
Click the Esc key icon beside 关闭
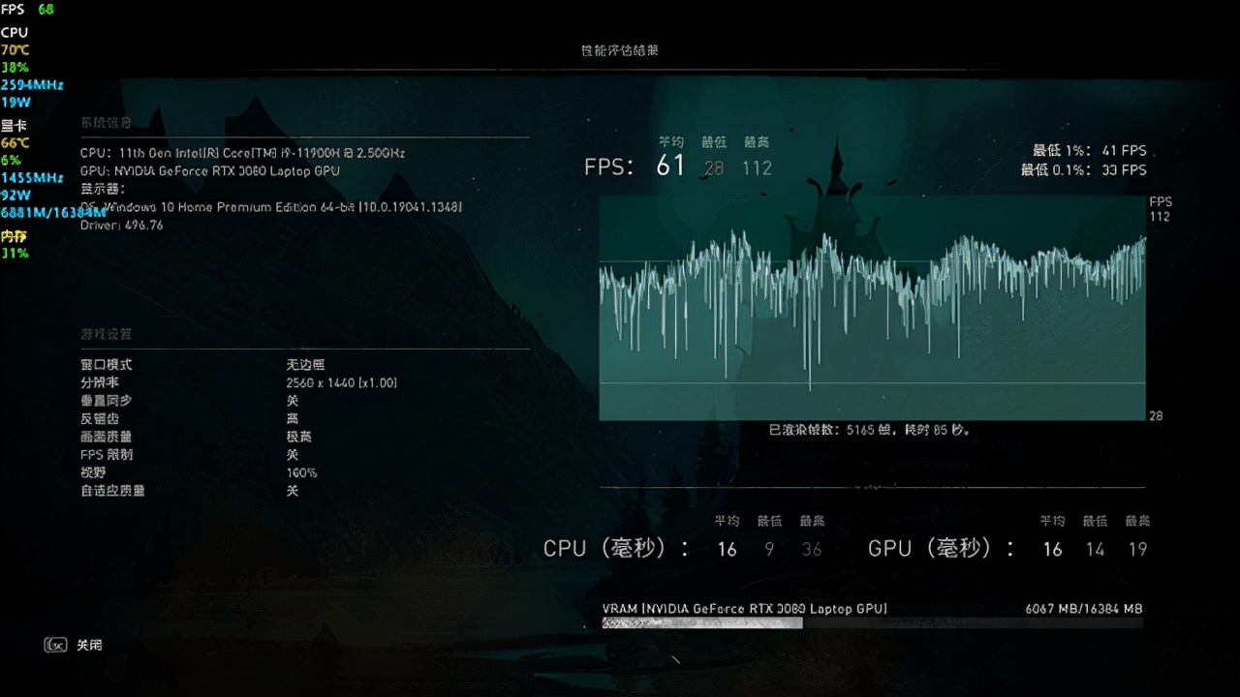[x=55, y=645]
